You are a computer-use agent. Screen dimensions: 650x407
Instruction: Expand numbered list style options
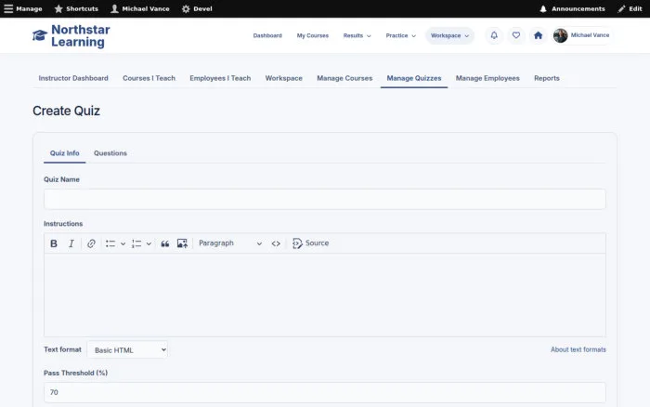tap(149, 243)
